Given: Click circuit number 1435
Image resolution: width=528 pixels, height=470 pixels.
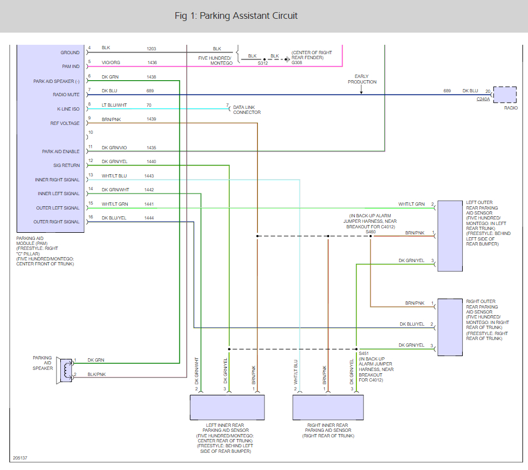Looking at the screenshot, I should [151, 148].
